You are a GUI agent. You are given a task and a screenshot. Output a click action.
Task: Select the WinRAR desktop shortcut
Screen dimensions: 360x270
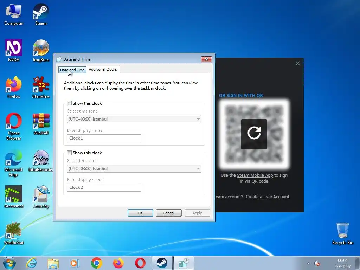coord(41,124)
